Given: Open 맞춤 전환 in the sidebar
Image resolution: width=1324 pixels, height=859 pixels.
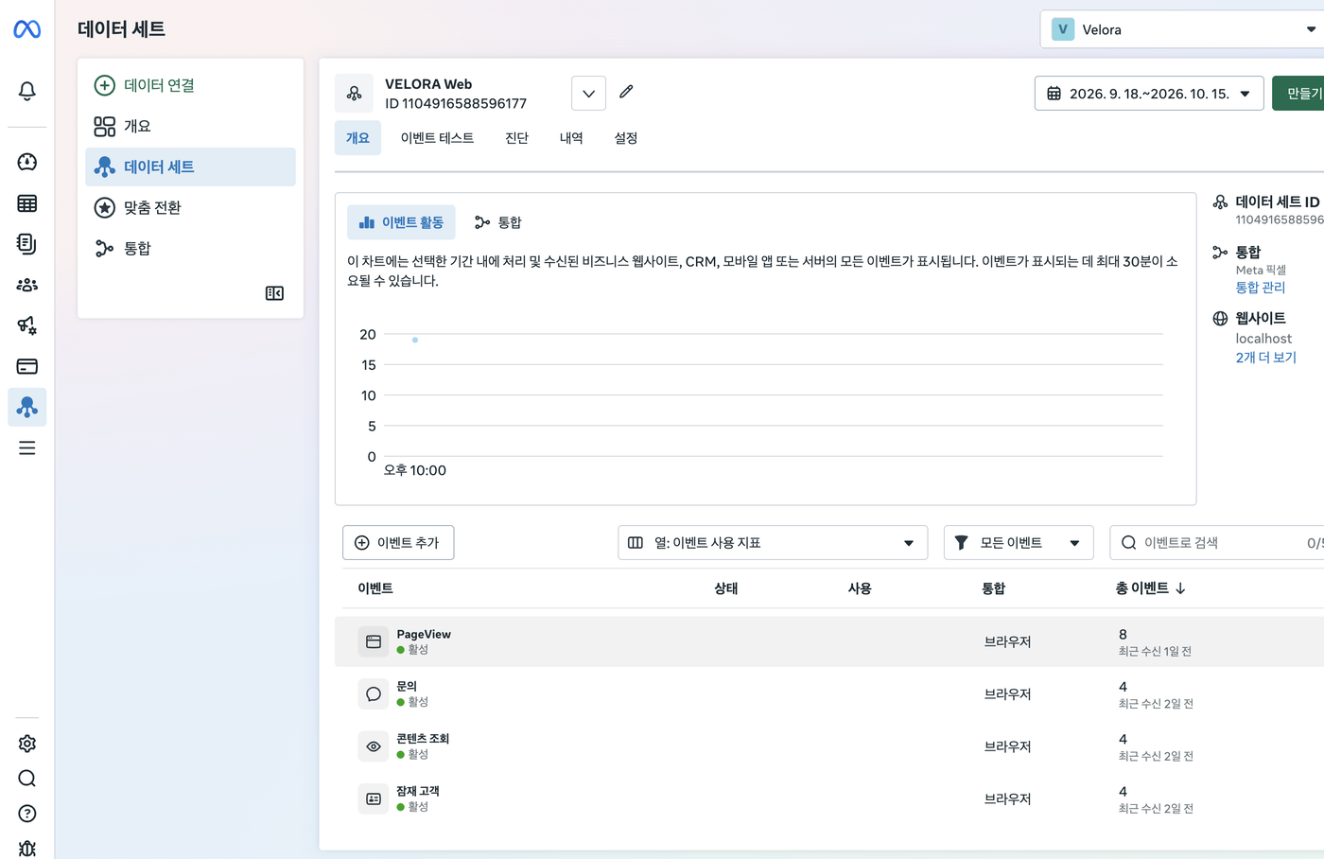Looking at the screenshot, I should tap(190, 207).
